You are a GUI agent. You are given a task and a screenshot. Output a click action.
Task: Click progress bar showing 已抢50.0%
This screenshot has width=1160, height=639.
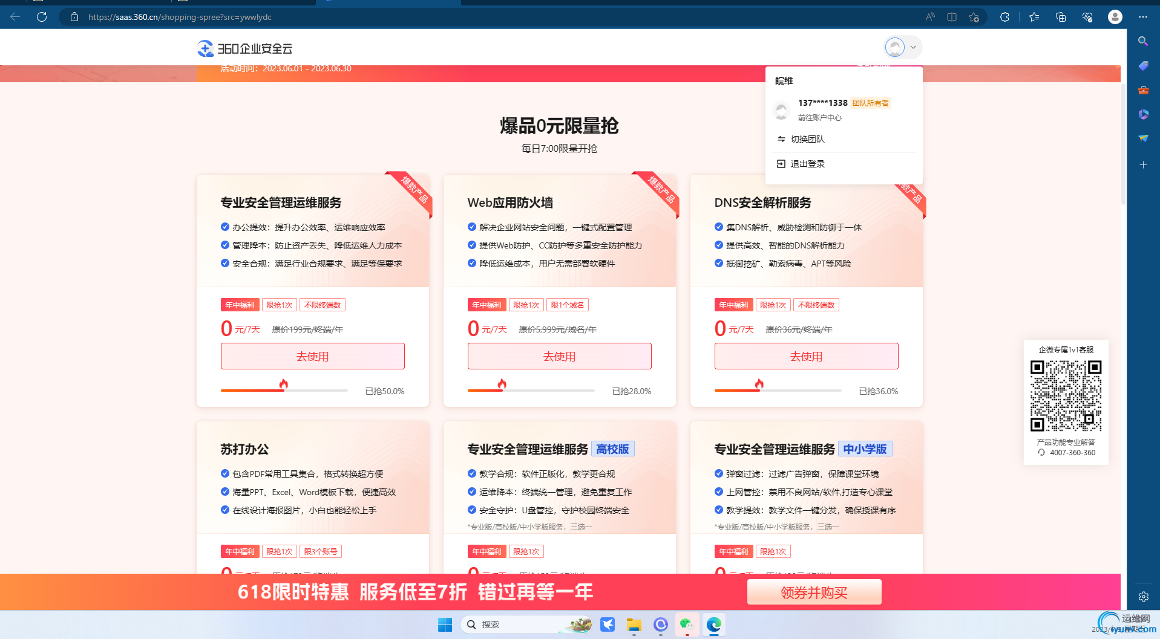284,391
